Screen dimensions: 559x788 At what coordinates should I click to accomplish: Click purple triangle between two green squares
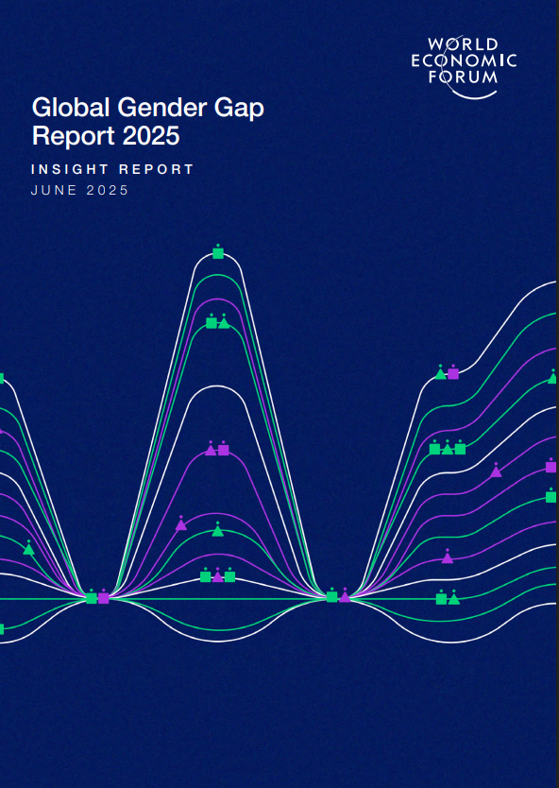click(217, 576)
